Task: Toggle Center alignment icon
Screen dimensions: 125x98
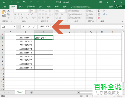Action: coord(43,14)
